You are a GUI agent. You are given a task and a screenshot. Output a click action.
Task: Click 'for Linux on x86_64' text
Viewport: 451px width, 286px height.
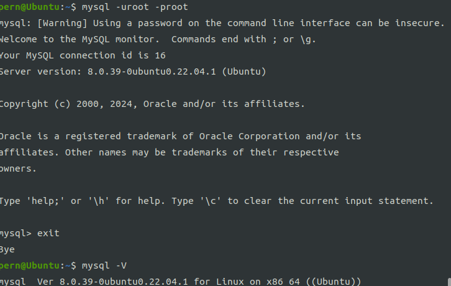(x=247, y=282)
